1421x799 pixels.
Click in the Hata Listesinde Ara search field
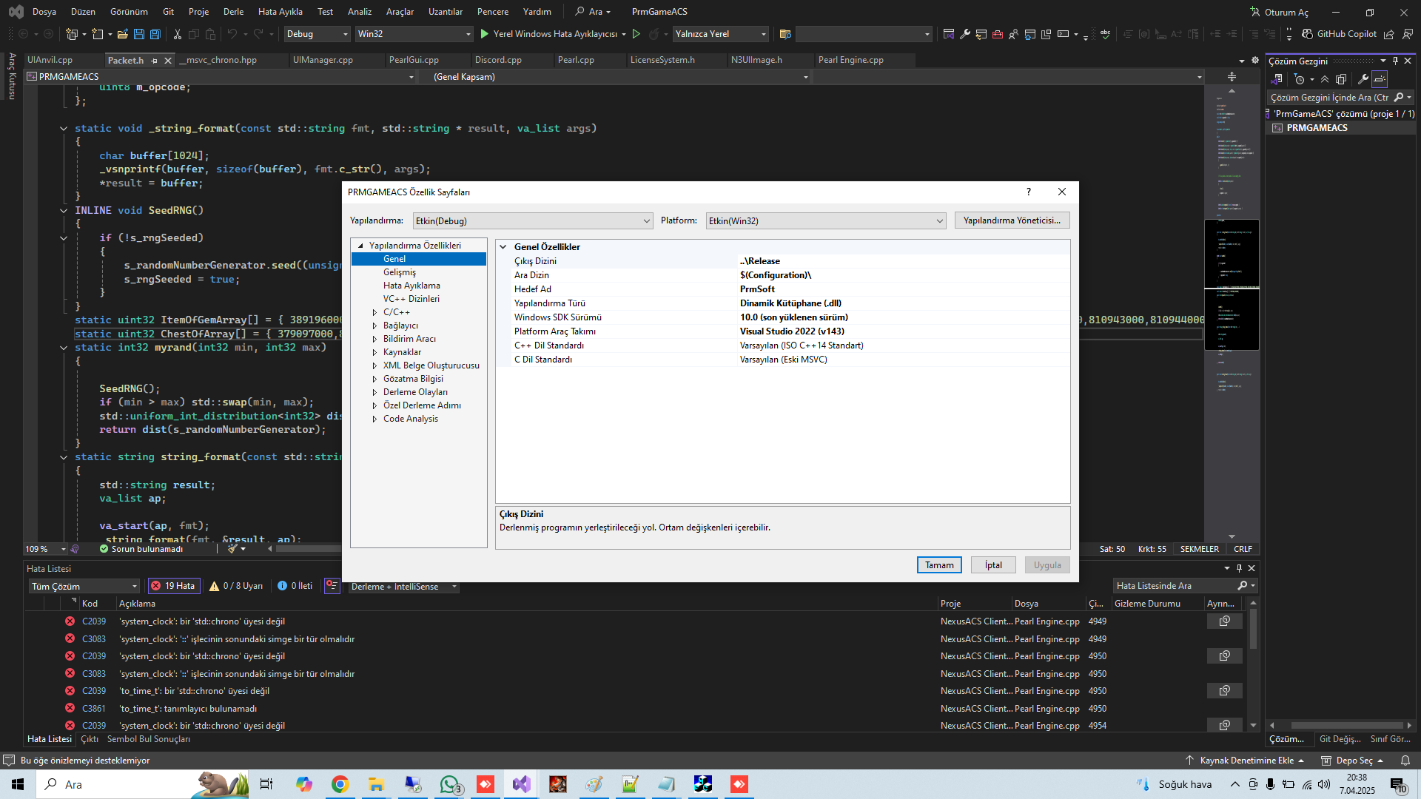click(x=1176, y=586)
